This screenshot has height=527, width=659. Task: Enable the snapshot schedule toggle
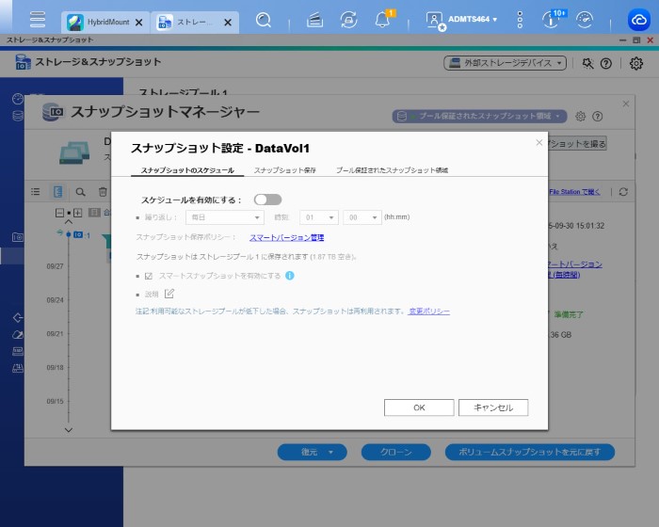[267, 200]
